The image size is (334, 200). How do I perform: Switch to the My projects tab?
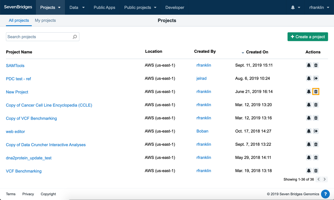[45, 21]
